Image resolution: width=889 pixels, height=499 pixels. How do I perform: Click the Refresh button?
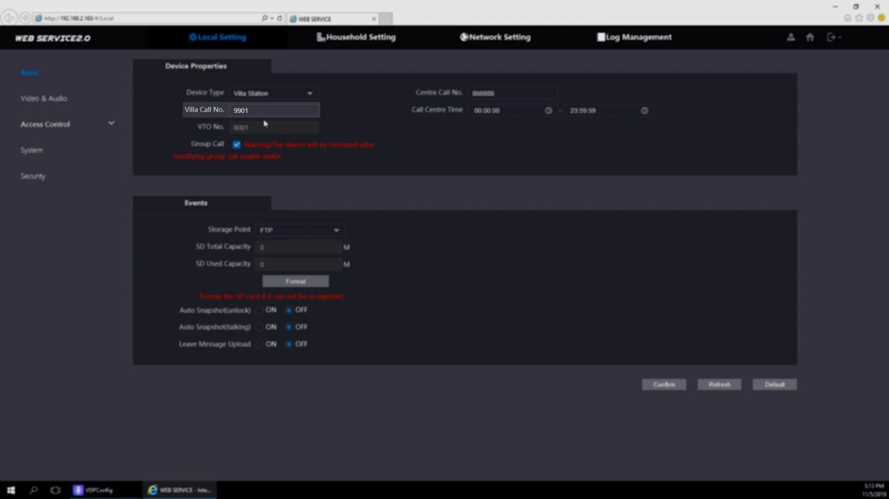pos(719,385)
